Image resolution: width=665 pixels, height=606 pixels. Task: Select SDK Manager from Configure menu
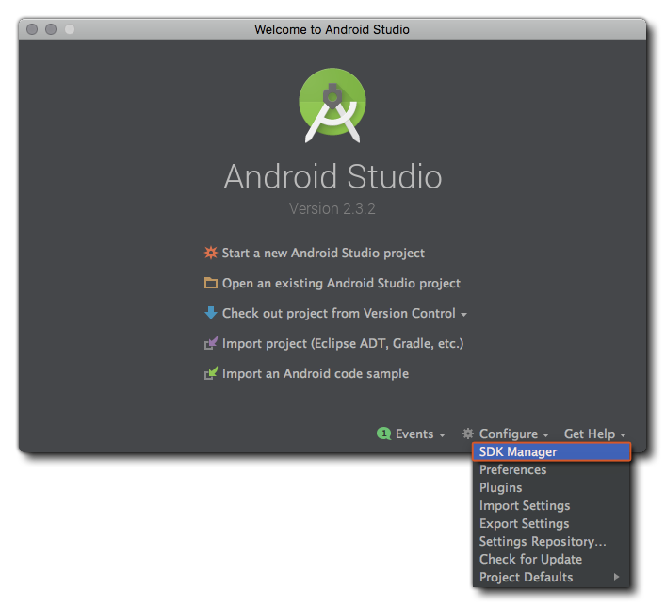(551, 451)
